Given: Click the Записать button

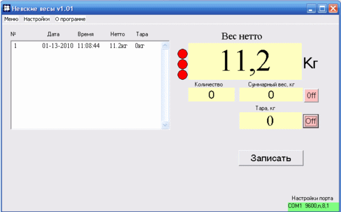Looking at the screenshot, I should (x=271, y=158).
